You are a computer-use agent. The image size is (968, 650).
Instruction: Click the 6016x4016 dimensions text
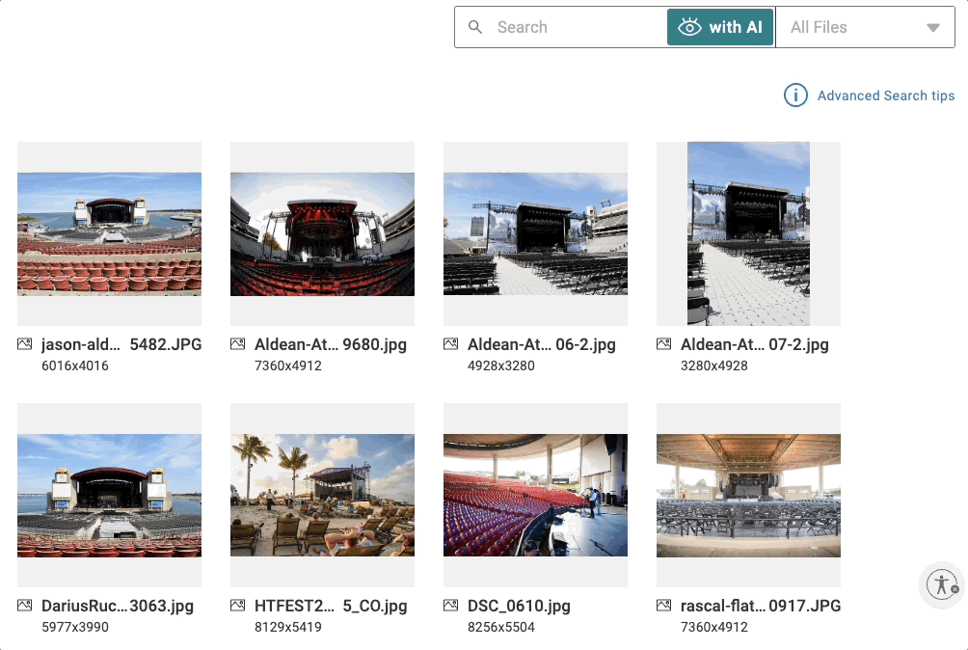(x=74, y=366)
